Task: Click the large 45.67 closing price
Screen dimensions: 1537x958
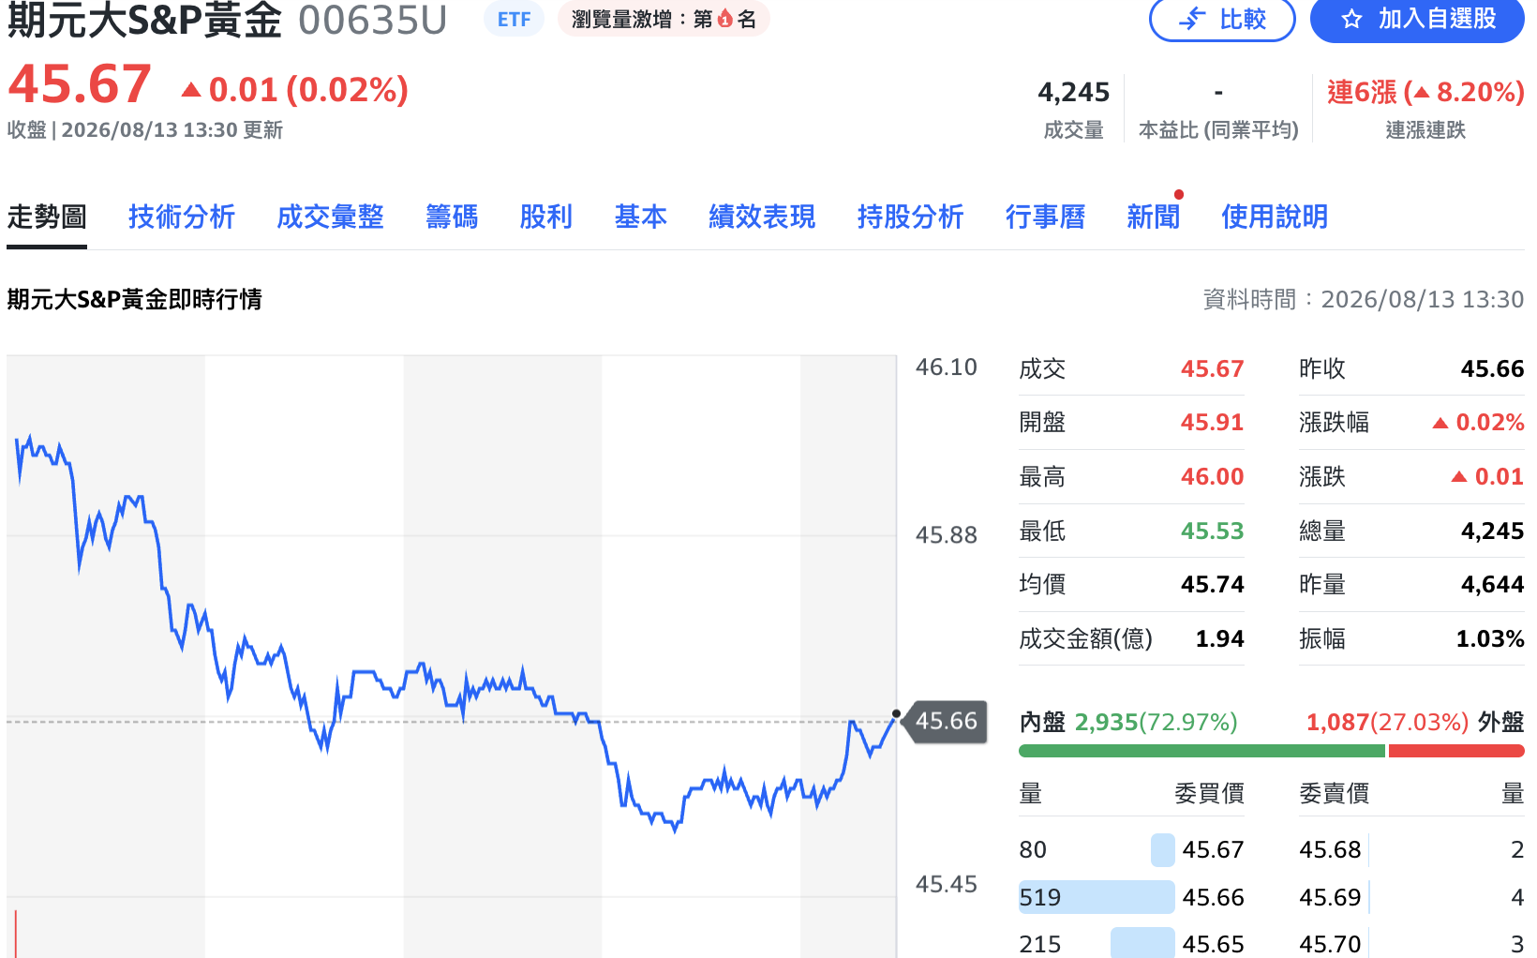Action: click(80, 84)
